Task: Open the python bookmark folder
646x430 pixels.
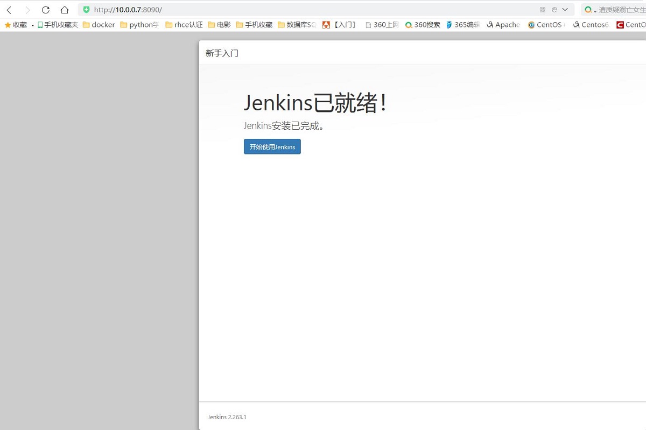Action: (x=140, y=25)
